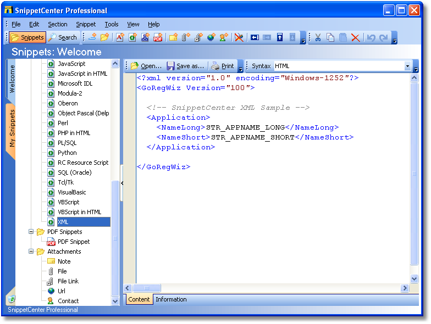Click the Open... button
431x324 pixels.
[x=146, y=66]
